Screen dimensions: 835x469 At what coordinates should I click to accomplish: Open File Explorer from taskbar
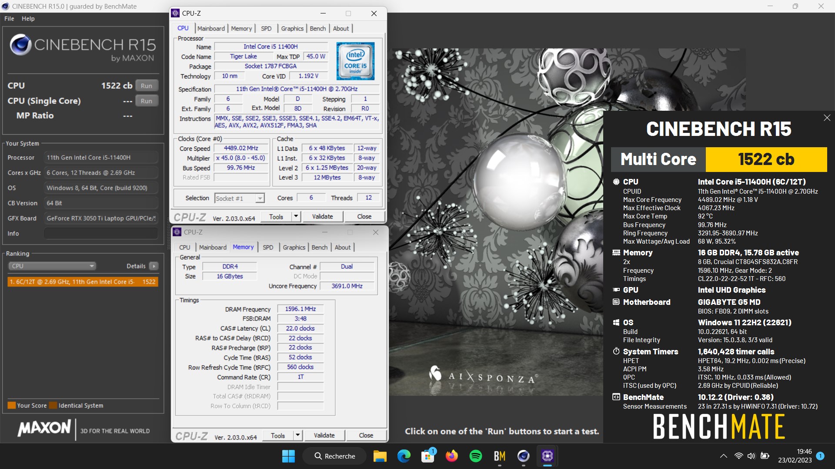pyautogui.click(x=380, y=456)
